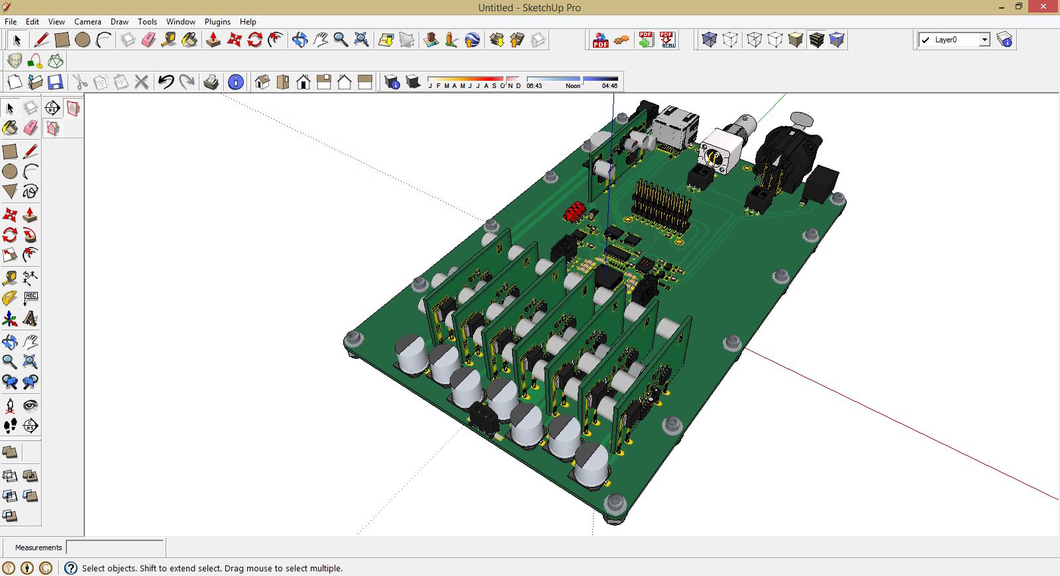Click the Open file icon
1060x576 pixels.
coord(35,82)
